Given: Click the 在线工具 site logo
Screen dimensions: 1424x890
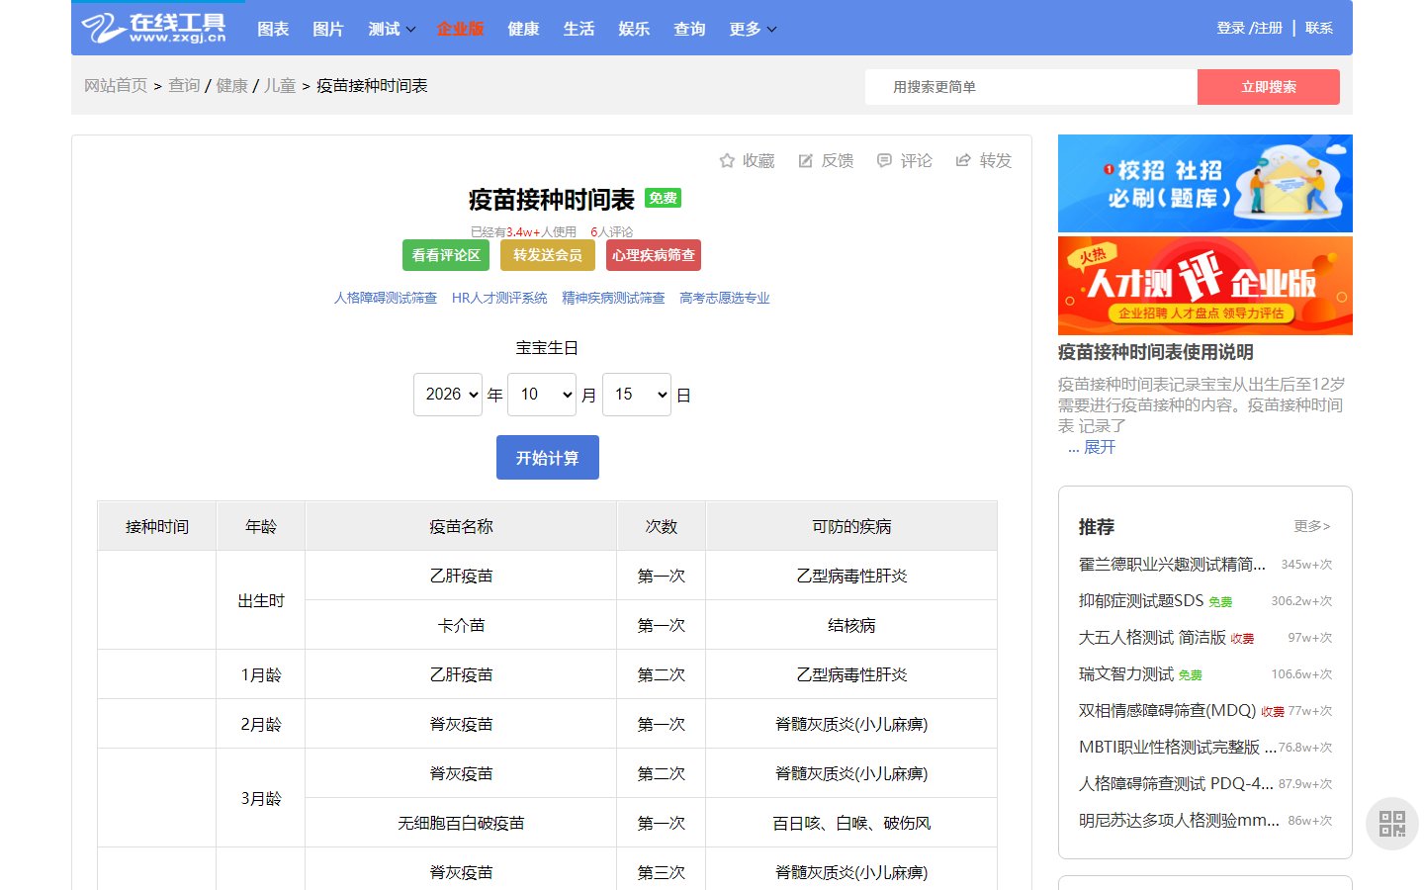Looking at the screenshot, I should click(x=153, y=28).
